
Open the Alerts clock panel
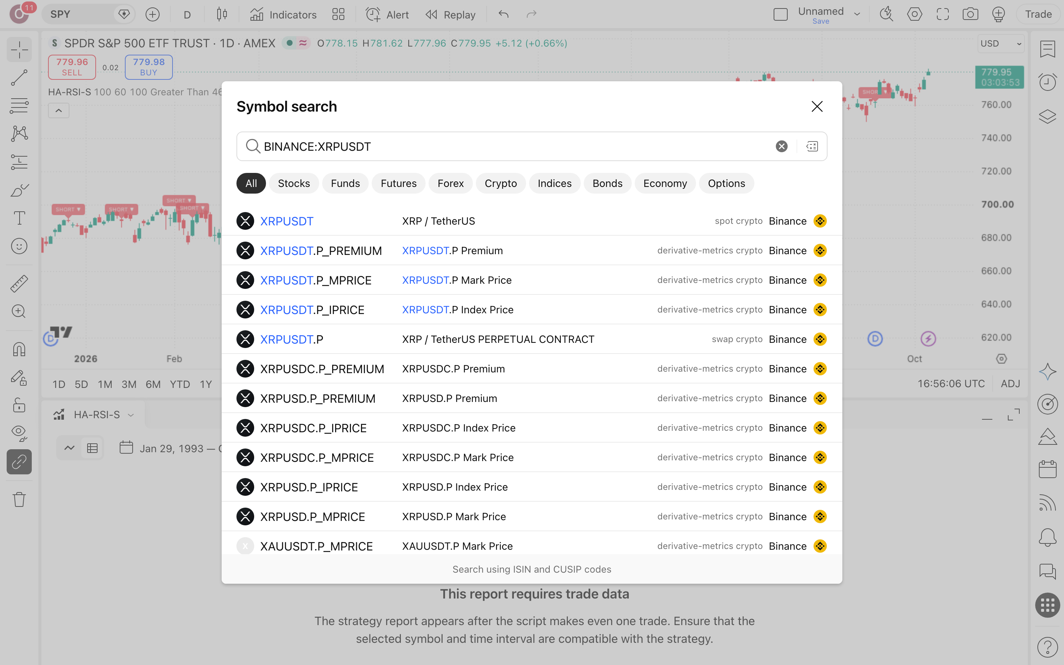click(x=1047, y=82)
